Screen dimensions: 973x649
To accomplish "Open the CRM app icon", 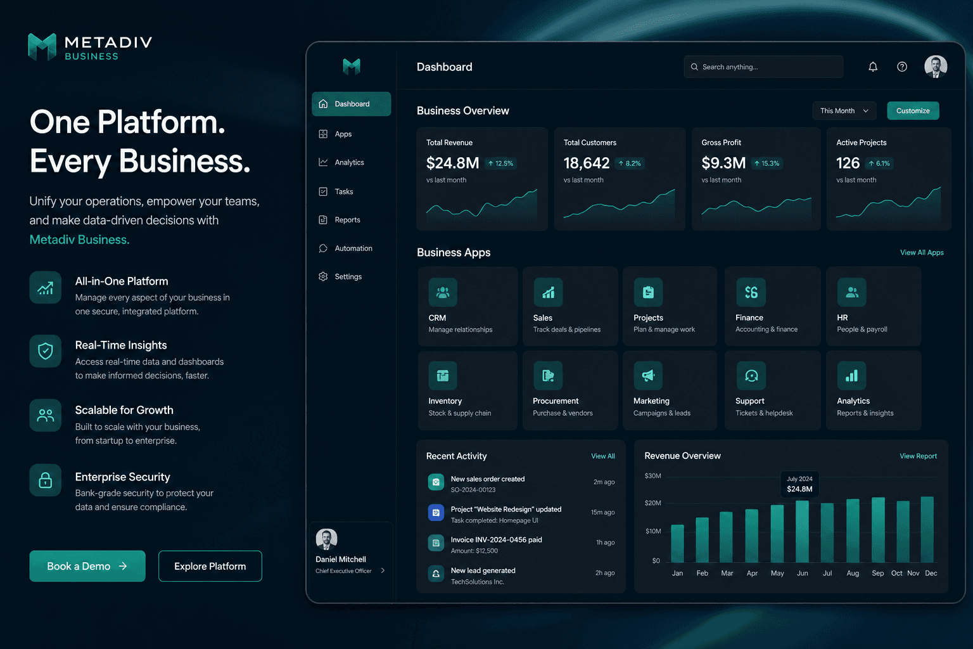I will [443, 292].
